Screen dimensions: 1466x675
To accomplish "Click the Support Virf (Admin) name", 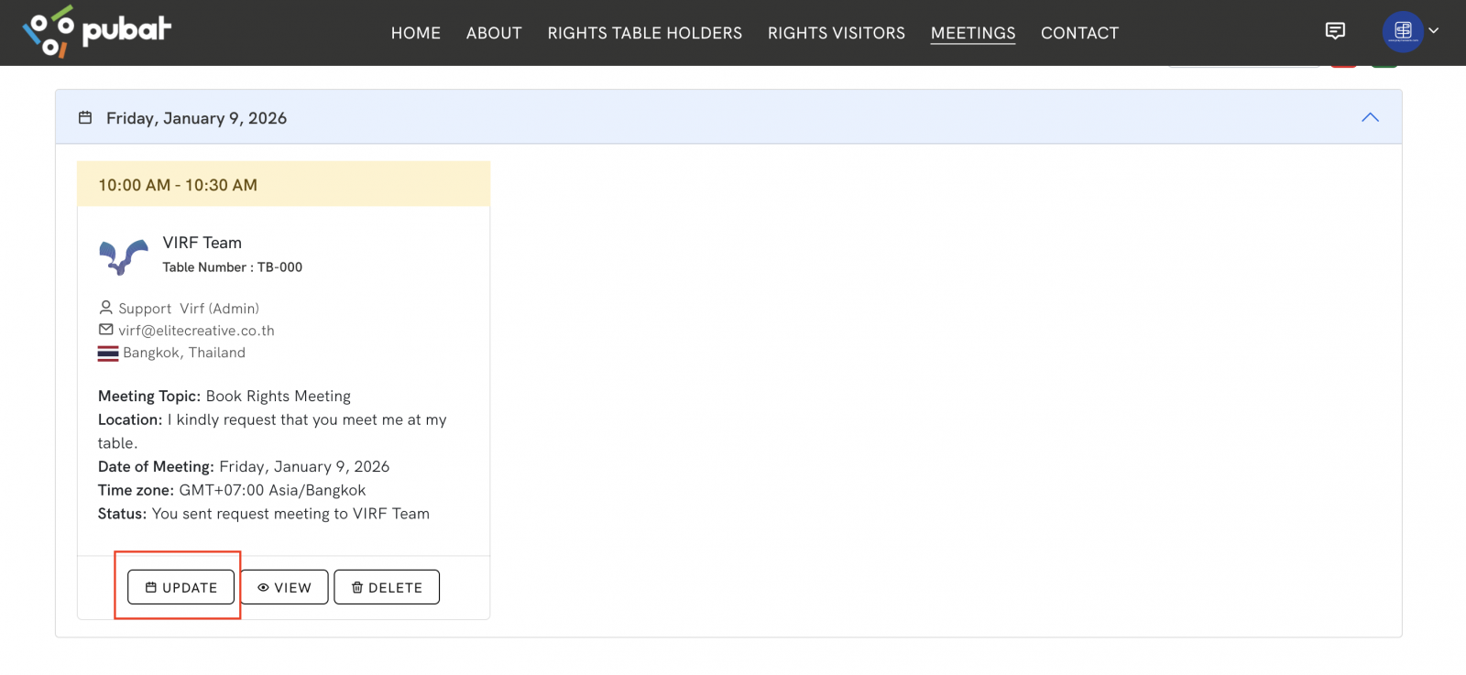I will coord(189,309).
